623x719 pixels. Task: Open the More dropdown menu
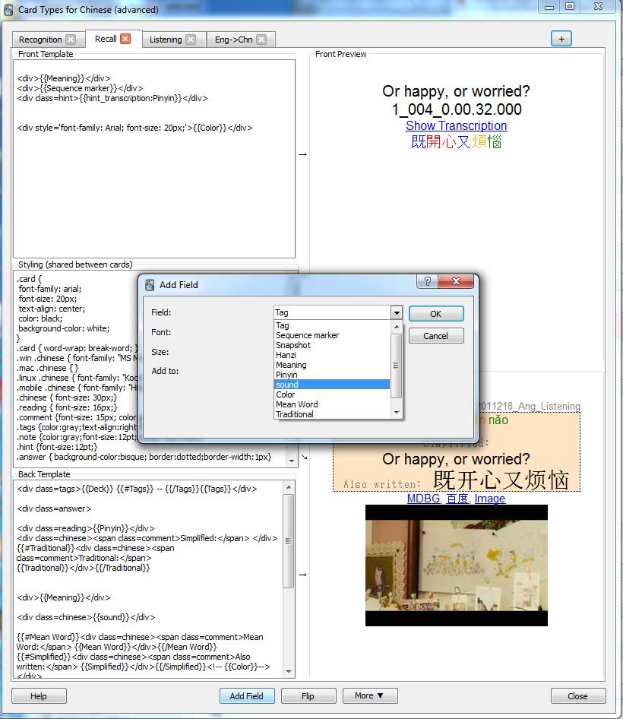pyautogui.click(x=369, y=695)
